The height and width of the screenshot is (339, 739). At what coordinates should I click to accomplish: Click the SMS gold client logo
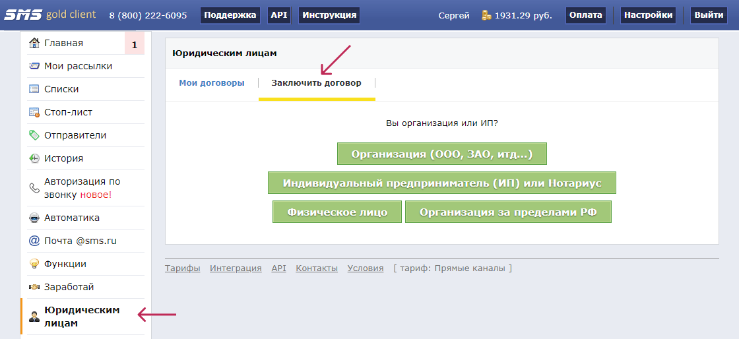click(x=50, y=15)
